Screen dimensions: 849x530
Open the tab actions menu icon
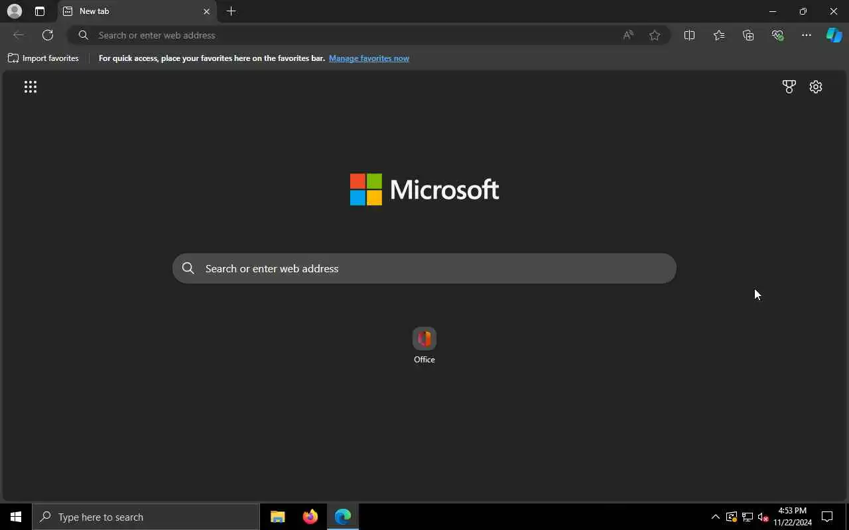pos(40,11)
